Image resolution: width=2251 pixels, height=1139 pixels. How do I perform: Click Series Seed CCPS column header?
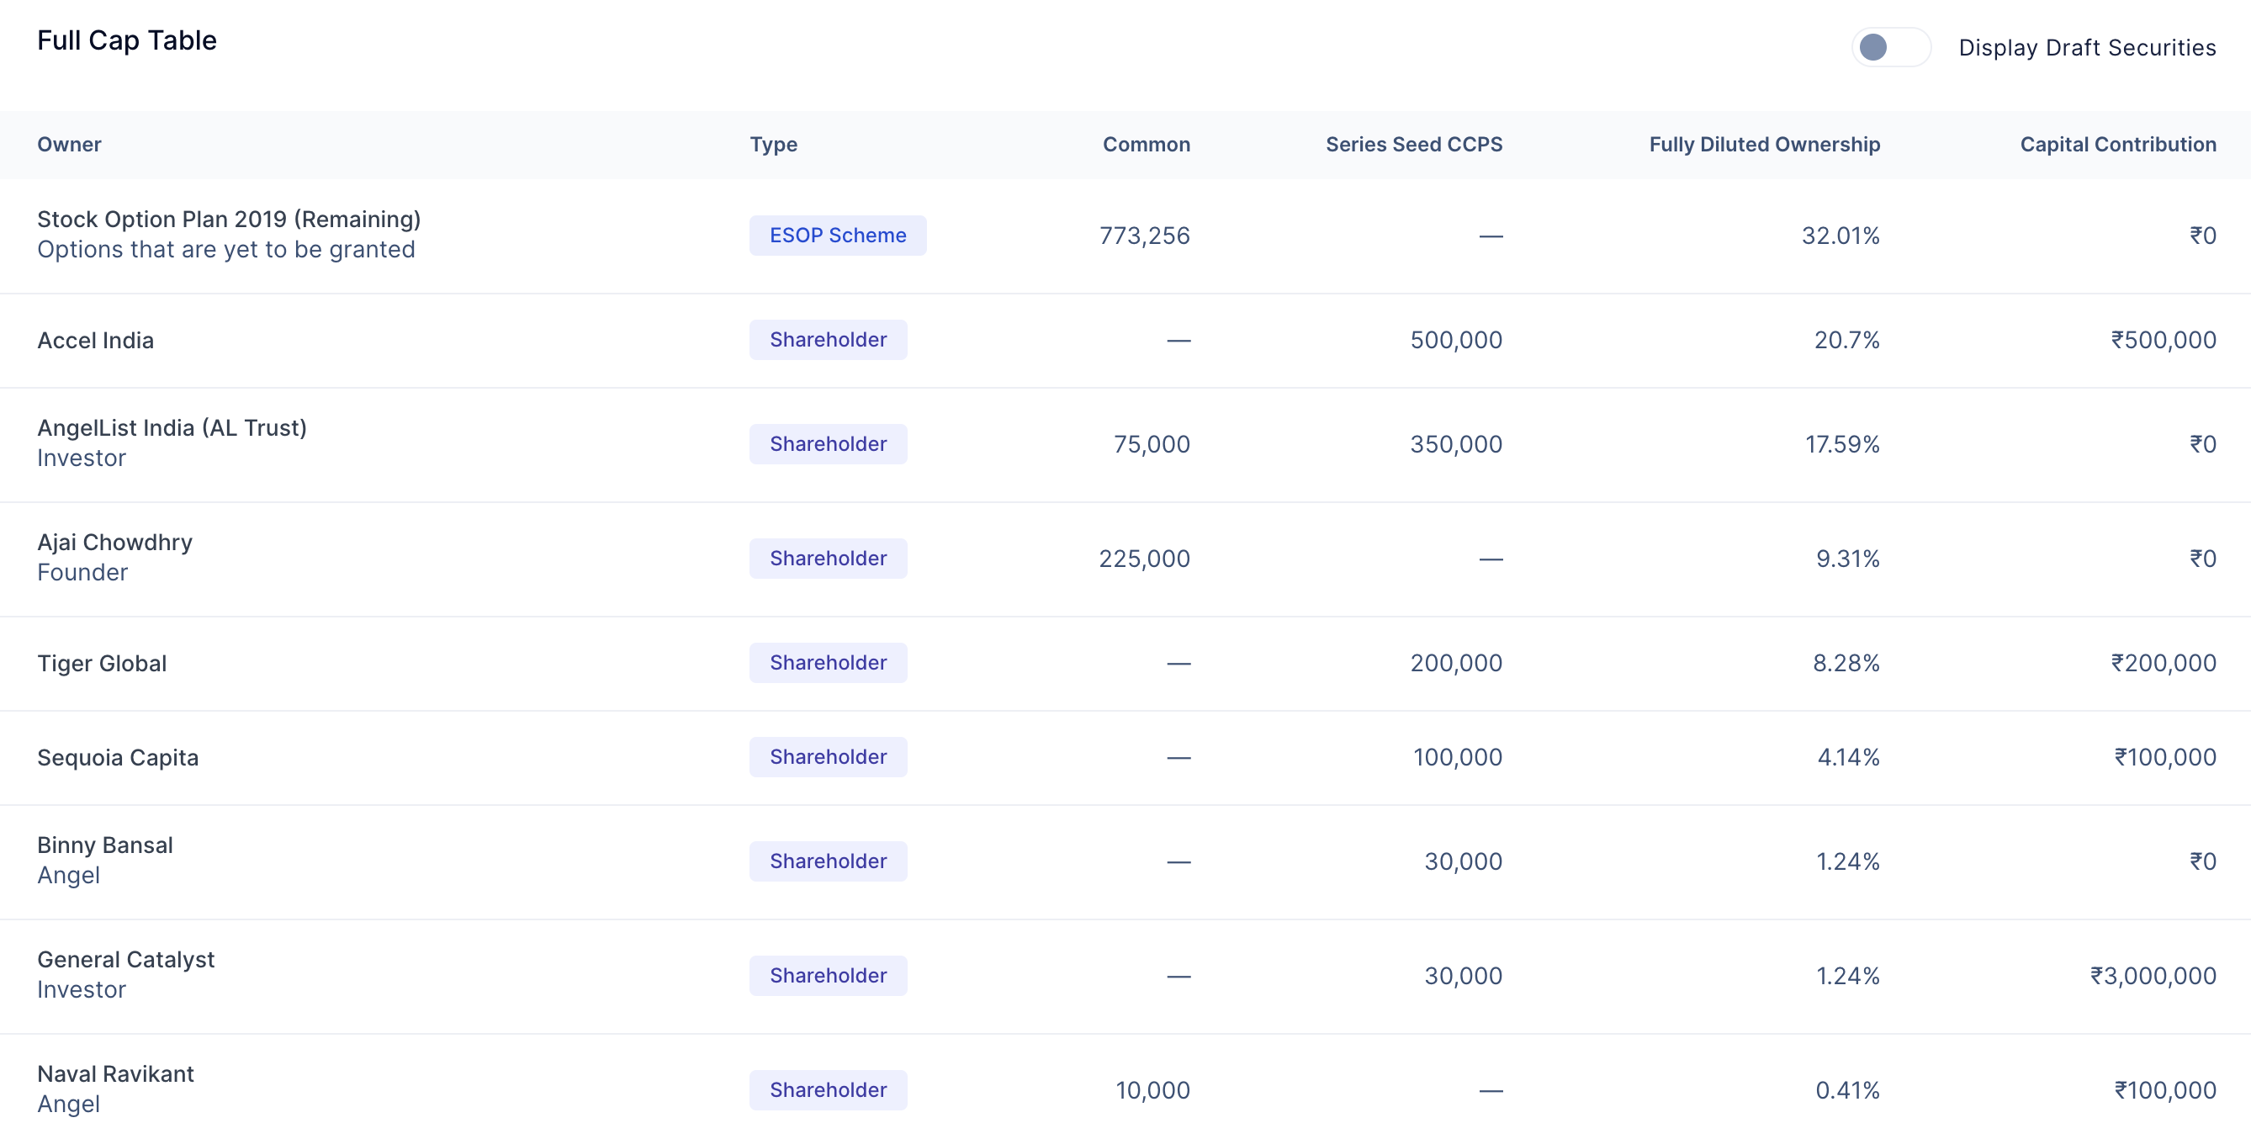click(1413, 144)
